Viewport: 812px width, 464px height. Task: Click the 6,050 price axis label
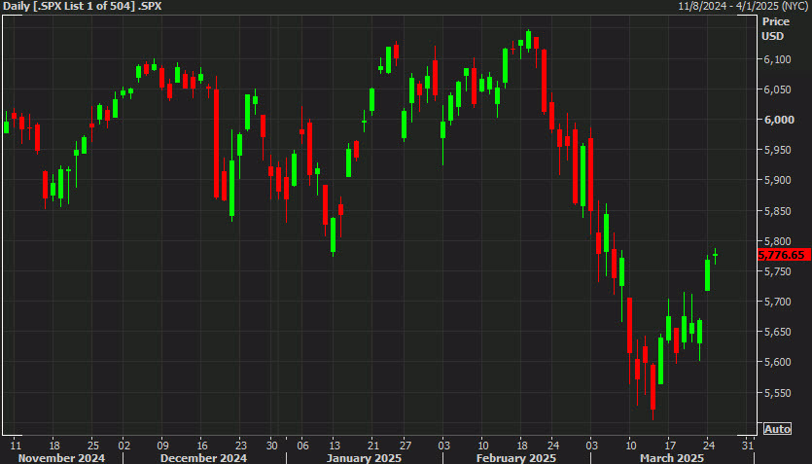click(778, 89)
